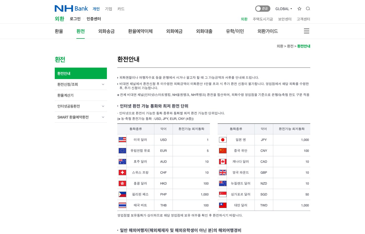The height and width of the screenshot is (234, 365).
Task: Open the 환율예약이체 main menu
Action: tap(140, 31)
